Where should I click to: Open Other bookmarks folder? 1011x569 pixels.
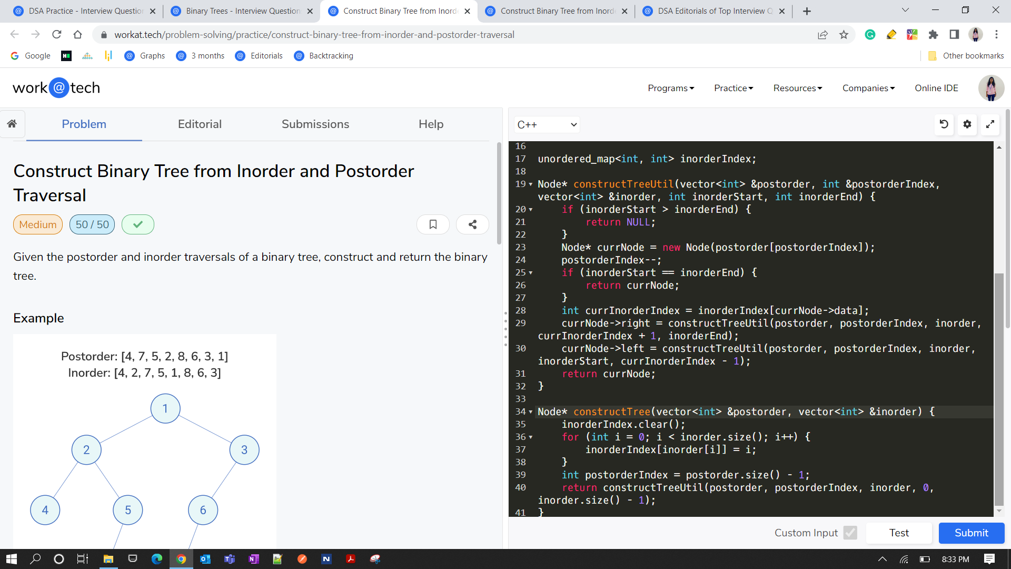(966, 56)
